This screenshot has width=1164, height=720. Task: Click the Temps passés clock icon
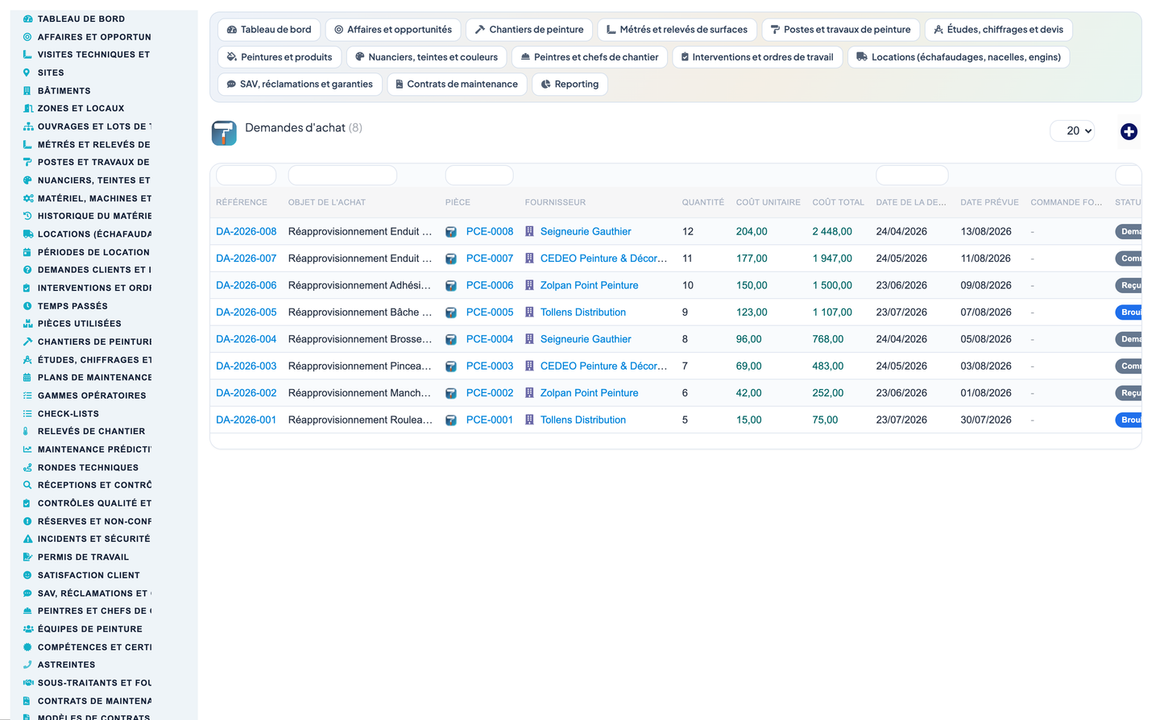pos(27,306)
